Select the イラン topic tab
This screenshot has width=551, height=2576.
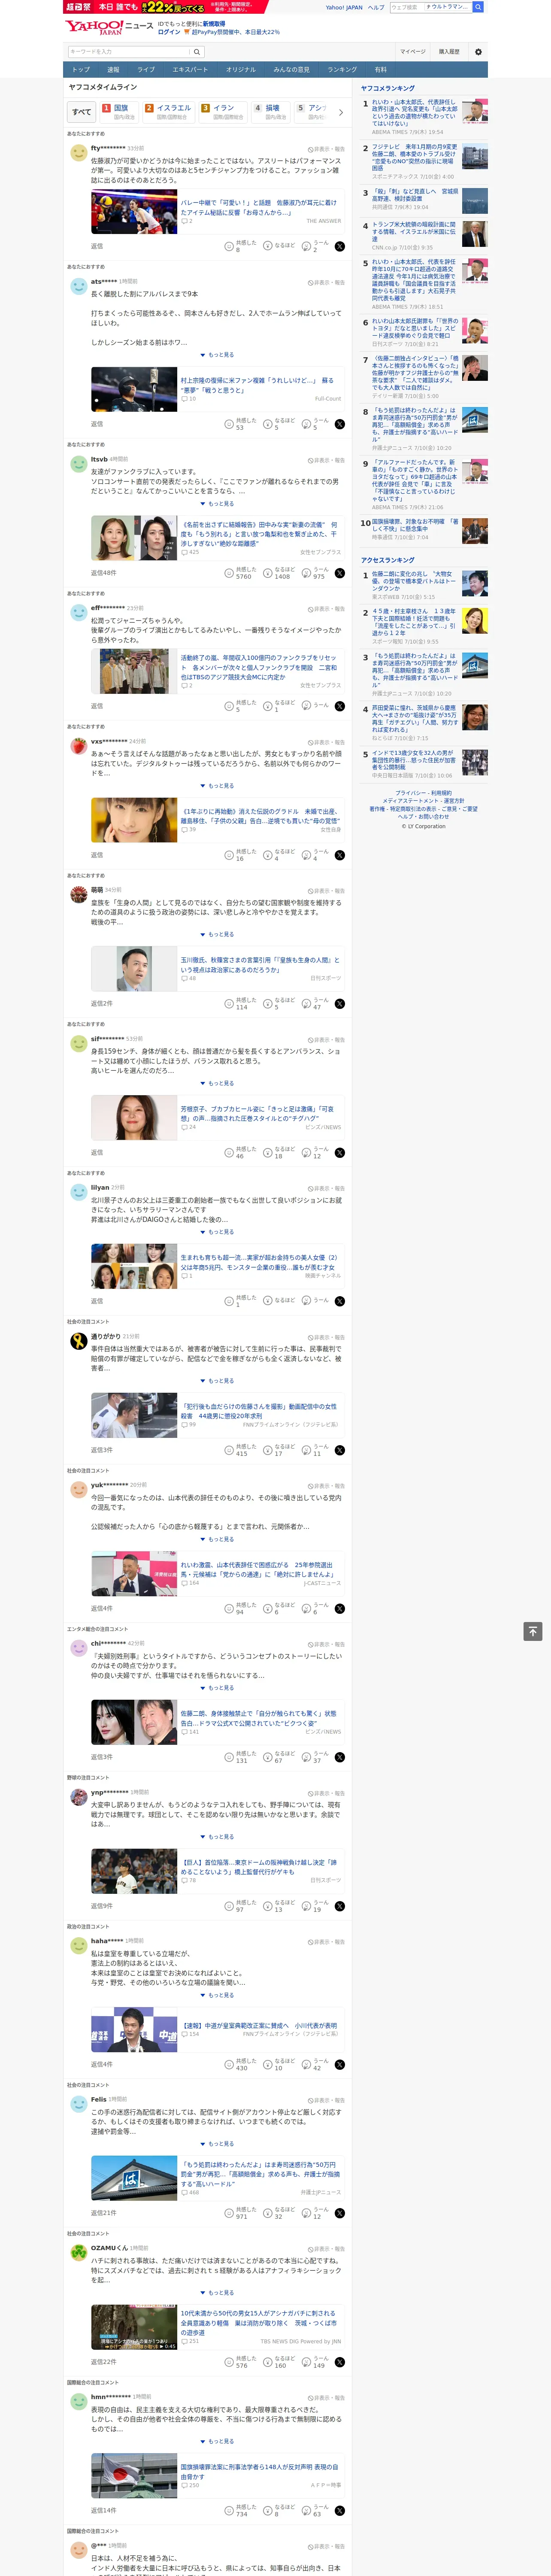tap(221, 112)
